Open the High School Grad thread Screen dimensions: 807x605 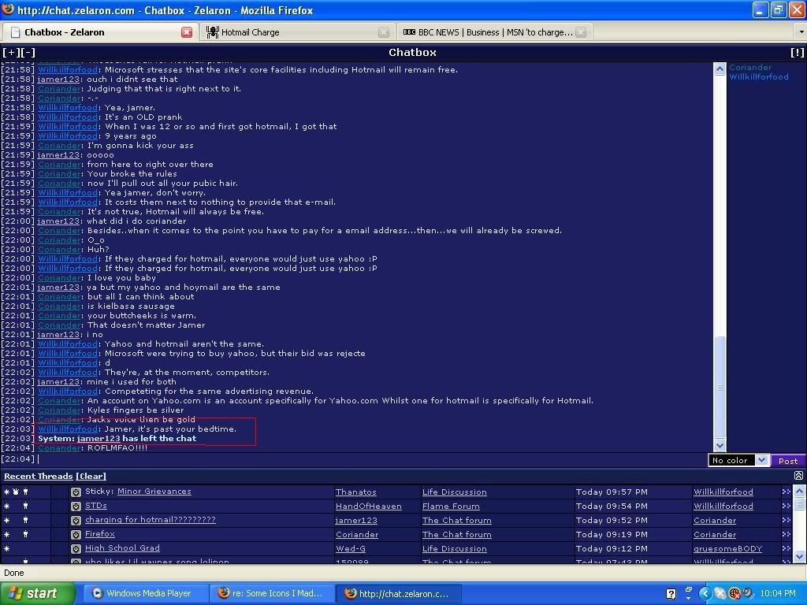[122, 548]
